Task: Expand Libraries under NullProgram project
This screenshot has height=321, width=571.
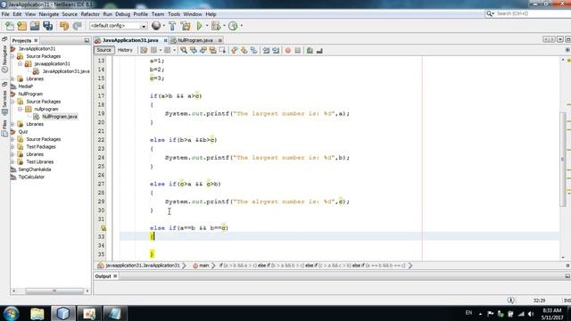Action: pos(12,124)
